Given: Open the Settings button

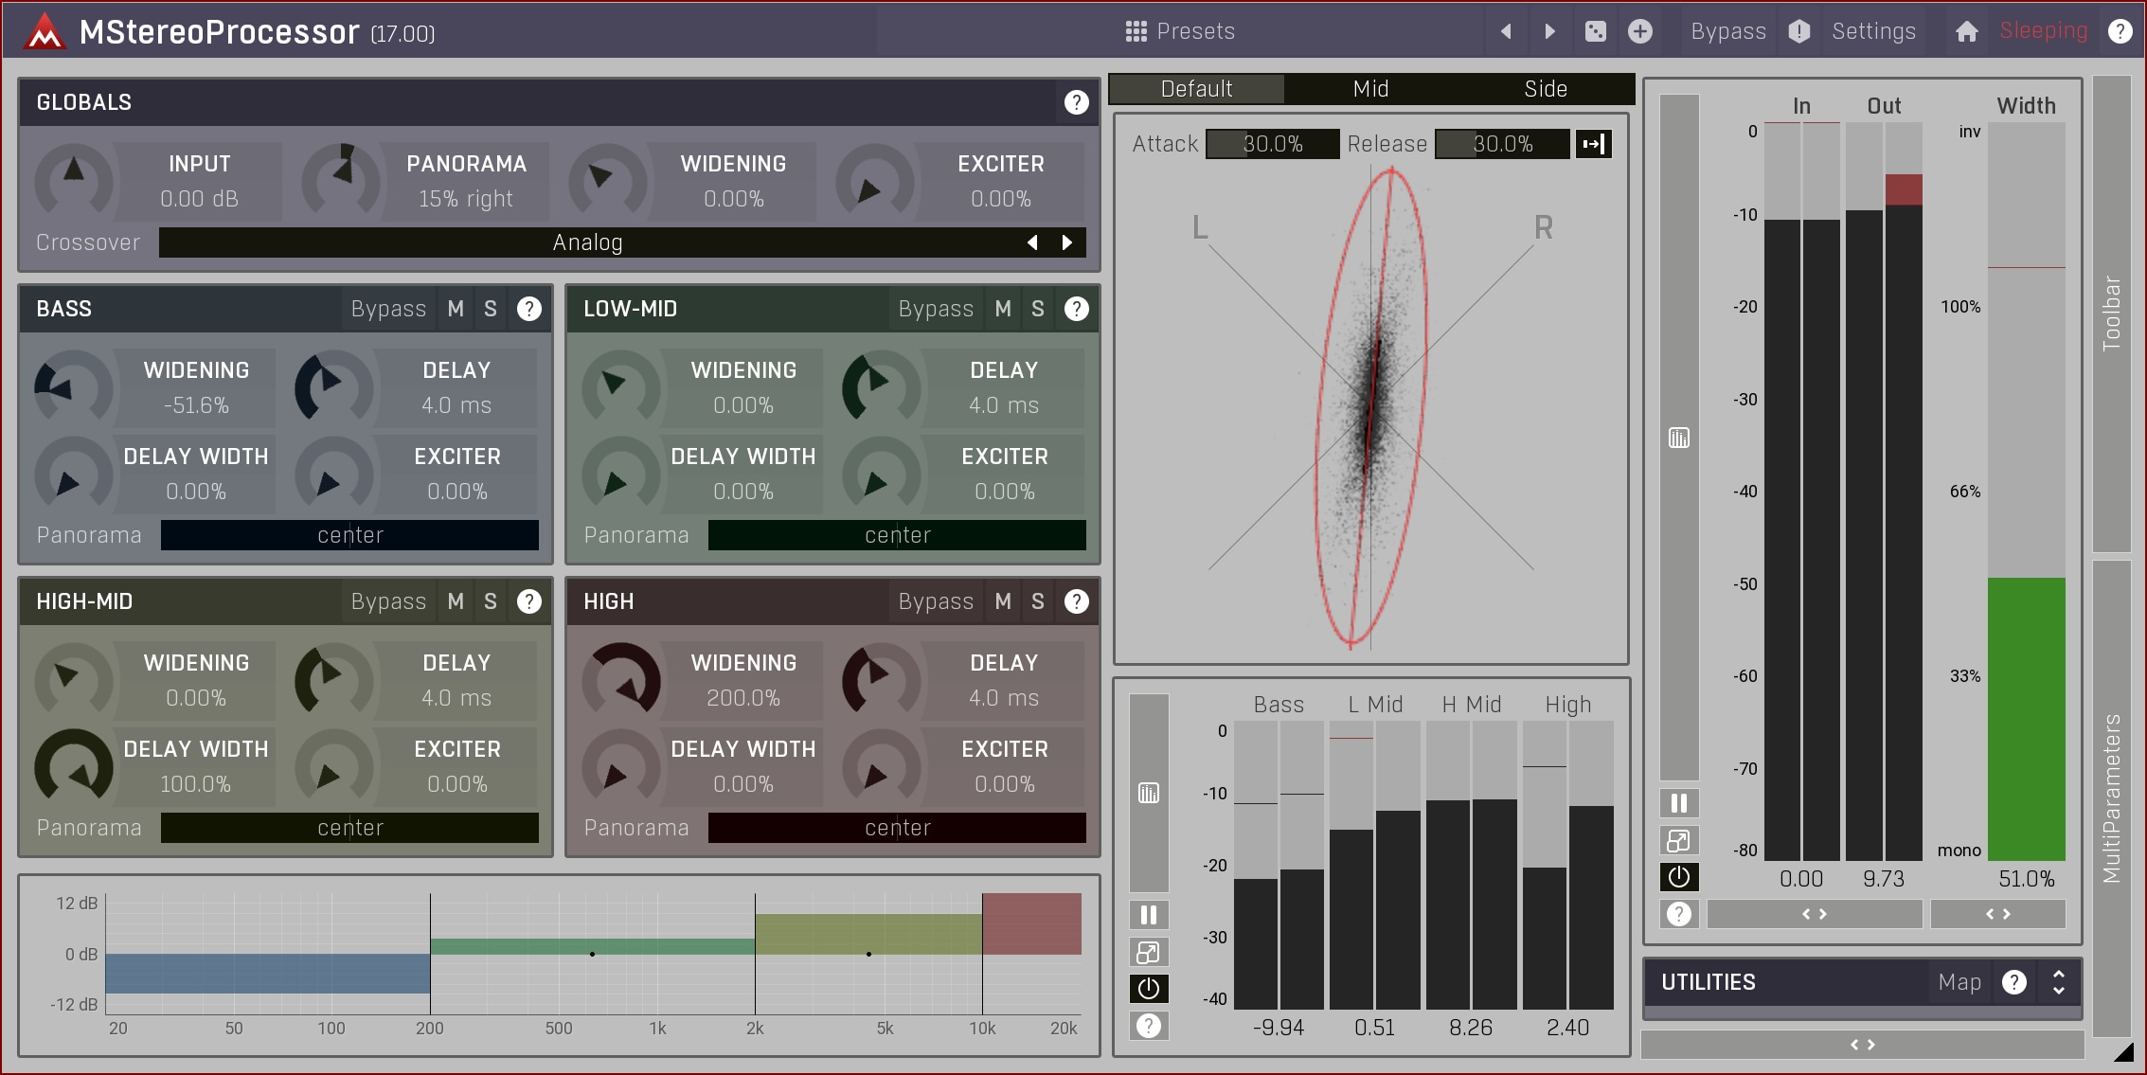Looking at the screenshot, I should pyautogui.click(x=1873, y=31).
